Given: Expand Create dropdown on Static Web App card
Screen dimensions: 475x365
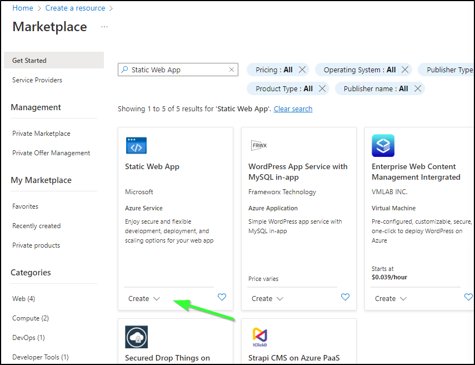Looking at the screenshot, I should [x=144, y=299].
